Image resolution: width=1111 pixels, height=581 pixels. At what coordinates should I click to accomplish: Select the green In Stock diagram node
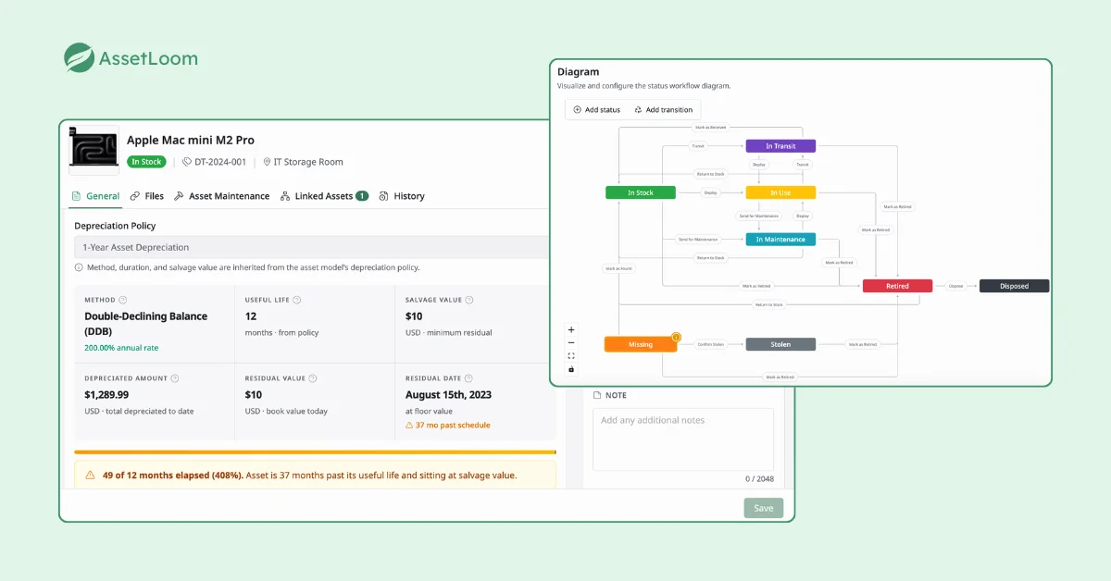tap(640, 192)
